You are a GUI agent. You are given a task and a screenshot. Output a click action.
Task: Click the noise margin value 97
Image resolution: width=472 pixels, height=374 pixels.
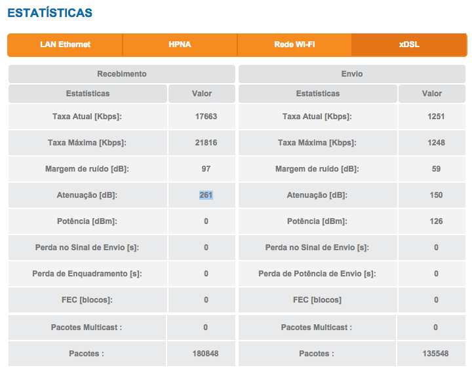point(206,169)
